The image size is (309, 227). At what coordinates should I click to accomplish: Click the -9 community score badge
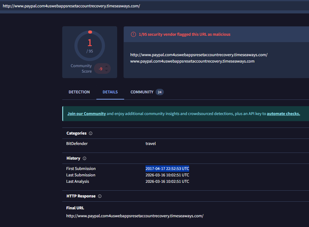[x=100, y=69]
